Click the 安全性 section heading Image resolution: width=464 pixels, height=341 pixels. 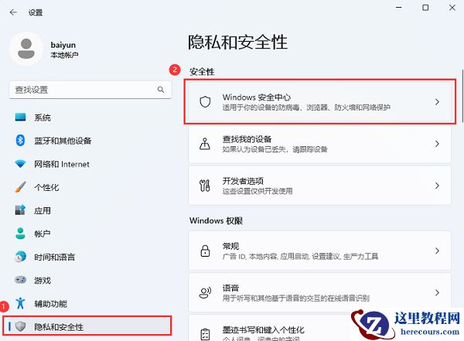[202, 72]
